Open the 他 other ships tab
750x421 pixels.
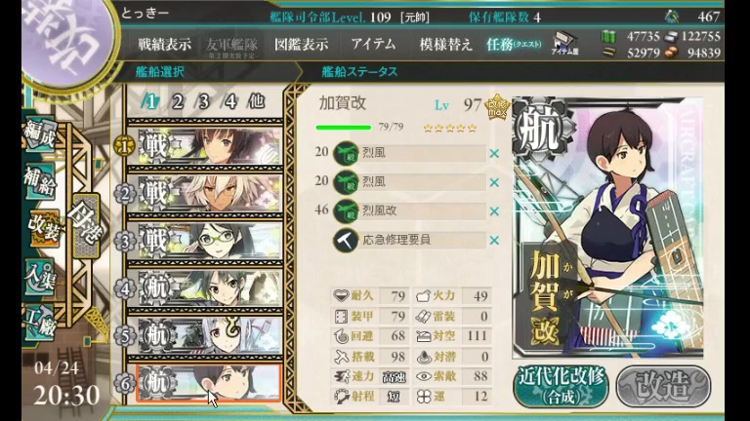point(257,101)
